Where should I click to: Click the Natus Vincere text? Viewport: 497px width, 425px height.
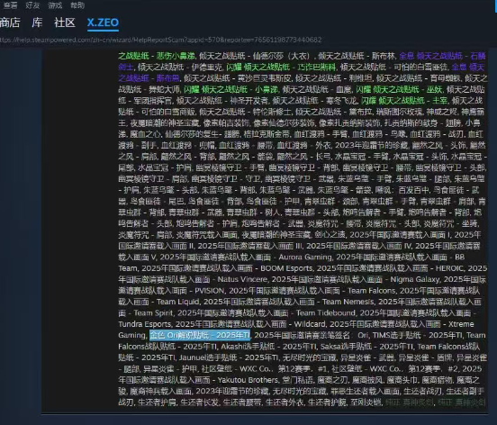242,279
